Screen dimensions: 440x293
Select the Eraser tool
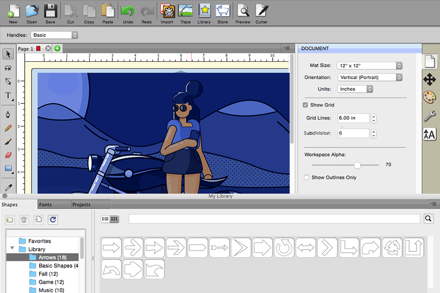pyautogui.click(x=8, y=155)
